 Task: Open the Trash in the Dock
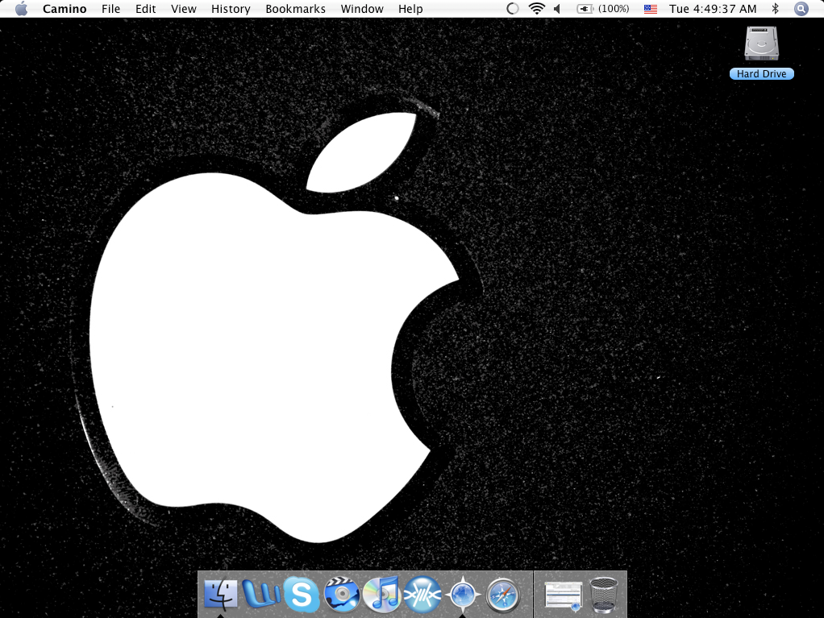[604, 595]
